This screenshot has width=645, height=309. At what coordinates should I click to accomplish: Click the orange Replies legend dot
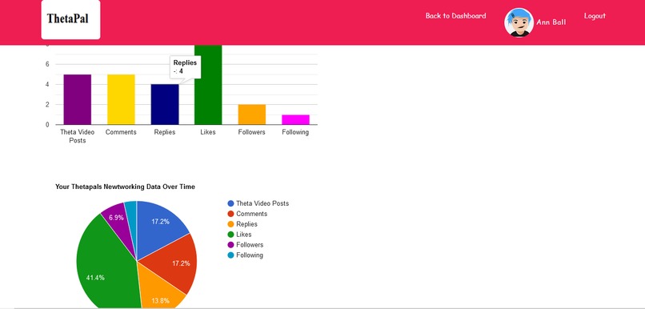pos(230,224)
